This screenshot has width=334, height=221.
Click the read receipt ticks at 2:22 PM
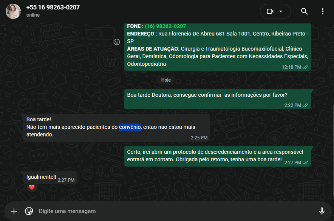click(x=305, y=105)
